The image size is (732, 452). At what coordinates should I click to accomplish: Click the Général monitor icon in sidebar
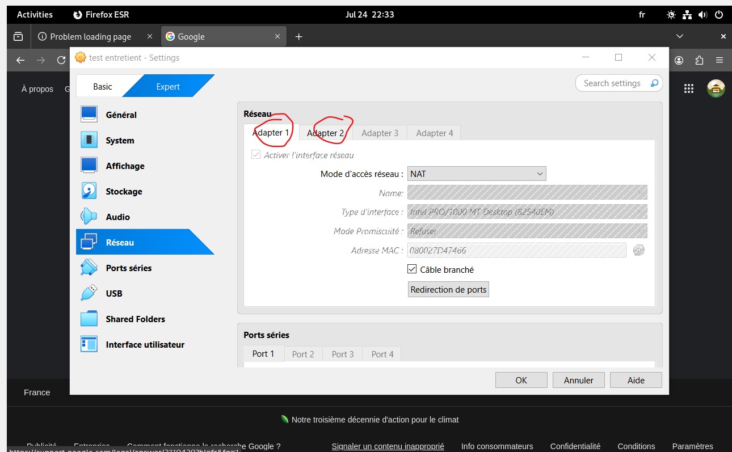point(89,115)
